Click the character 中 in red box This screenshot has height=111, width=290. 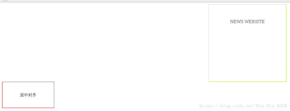tap(26, 95)
